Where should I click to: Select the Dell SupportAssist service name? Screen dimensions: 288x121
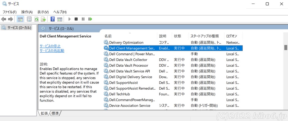point(123,83)
